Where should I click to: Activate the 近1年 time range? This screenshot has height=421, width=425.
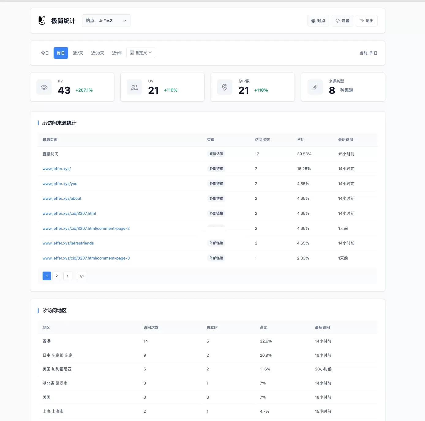(117, 53)
